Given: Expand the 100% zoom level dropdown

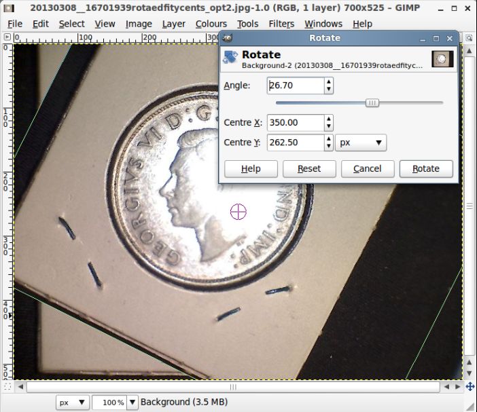Looking at the screenshot, I should pyautogui.click(x=132, y=402).
